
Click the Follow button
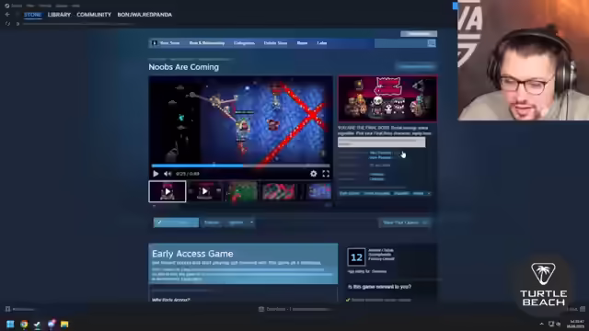coord(212,223)
